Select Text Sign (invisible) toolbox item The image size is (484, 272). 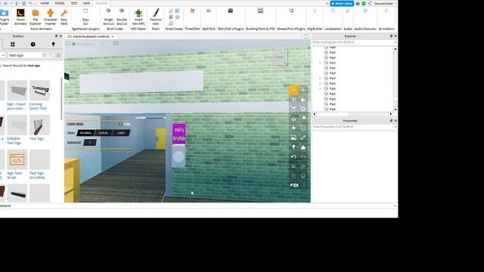pyautogui.click(x=39, y=165)
